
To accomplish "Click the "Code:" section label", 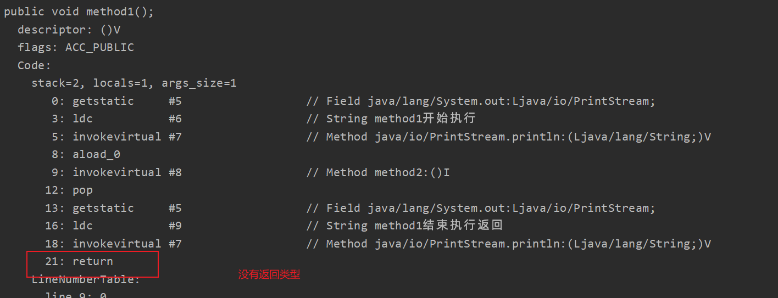I will (x=34, y=65).
